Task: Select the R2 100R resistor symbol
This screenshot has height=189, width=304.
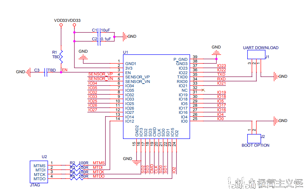Action: pyautogui.click(x=77, y=165)
